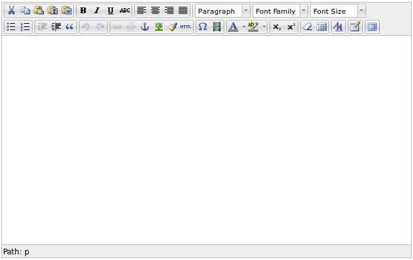Open the Font Family dropdown
This screenshot has width=413, height=260.
click(x=280, y=11)
